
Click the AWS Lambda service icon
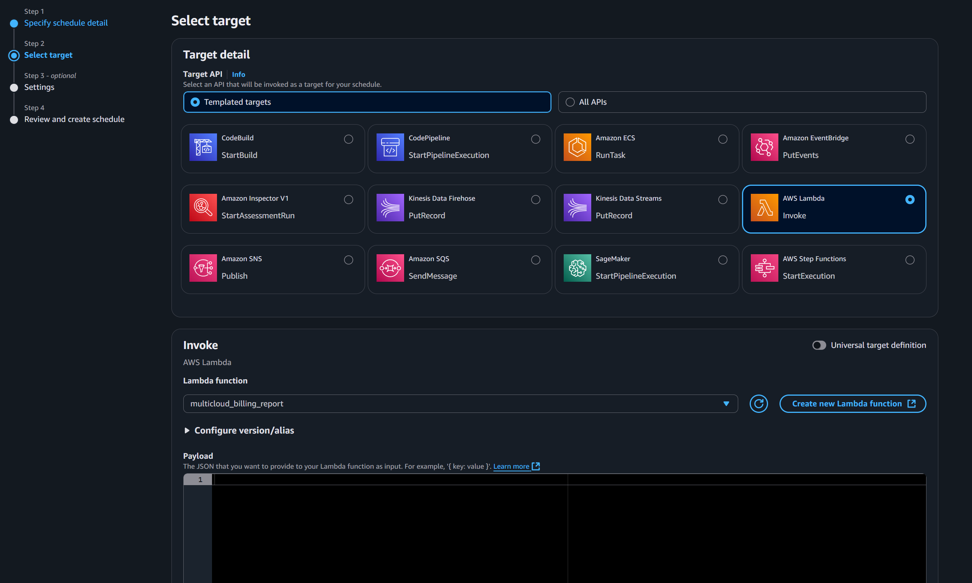click(764, 208)
